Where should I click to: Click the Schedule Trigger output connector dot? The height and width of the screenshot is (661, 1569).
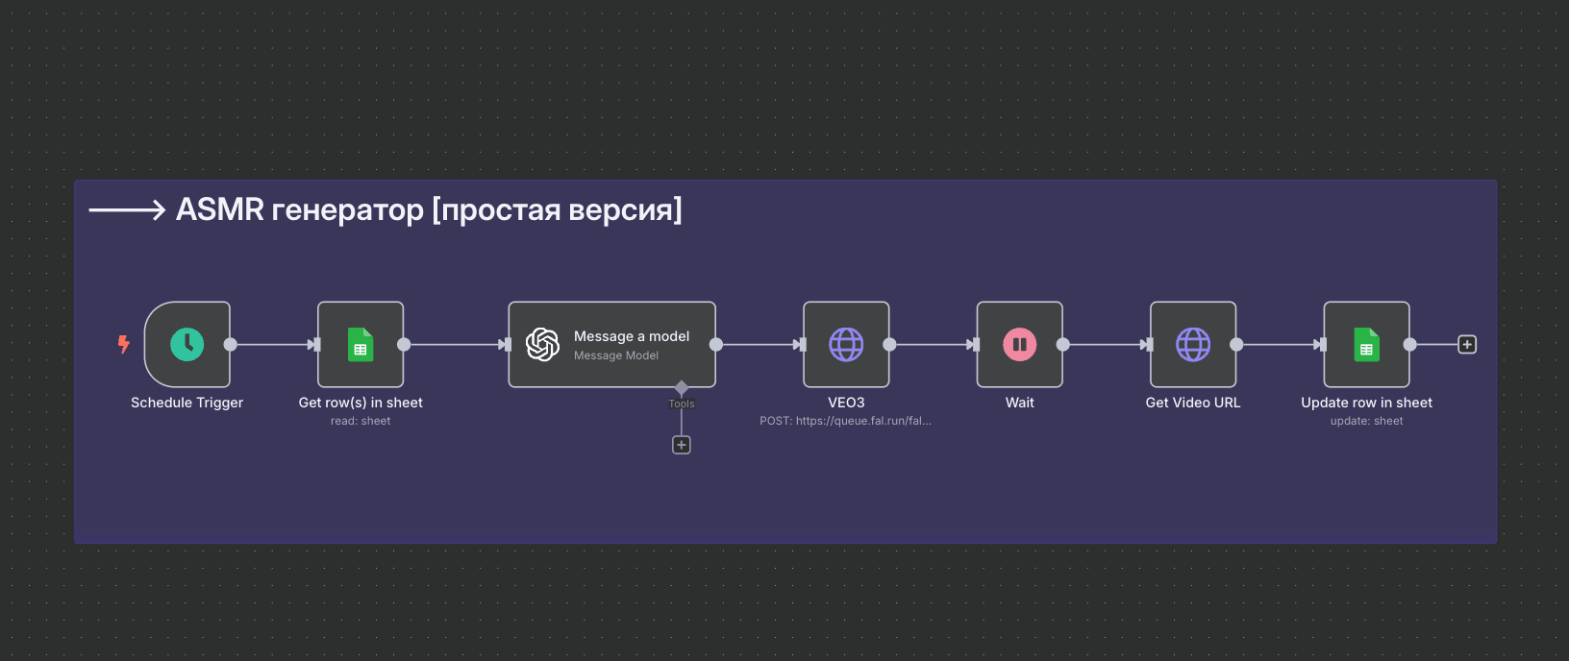(x=231, y=344)
